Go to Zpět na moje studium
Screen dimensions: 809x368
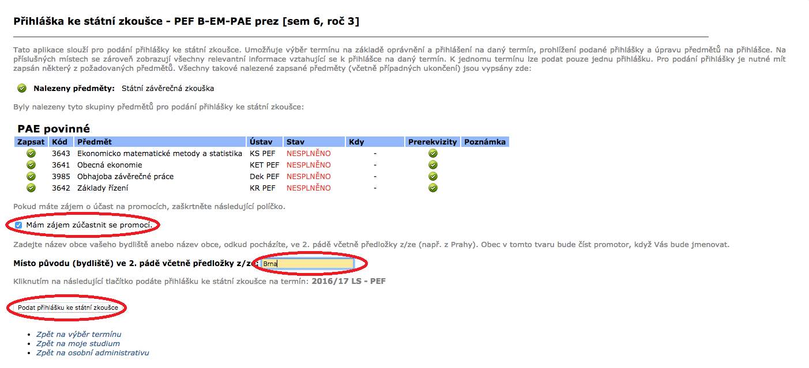[78, 344]
